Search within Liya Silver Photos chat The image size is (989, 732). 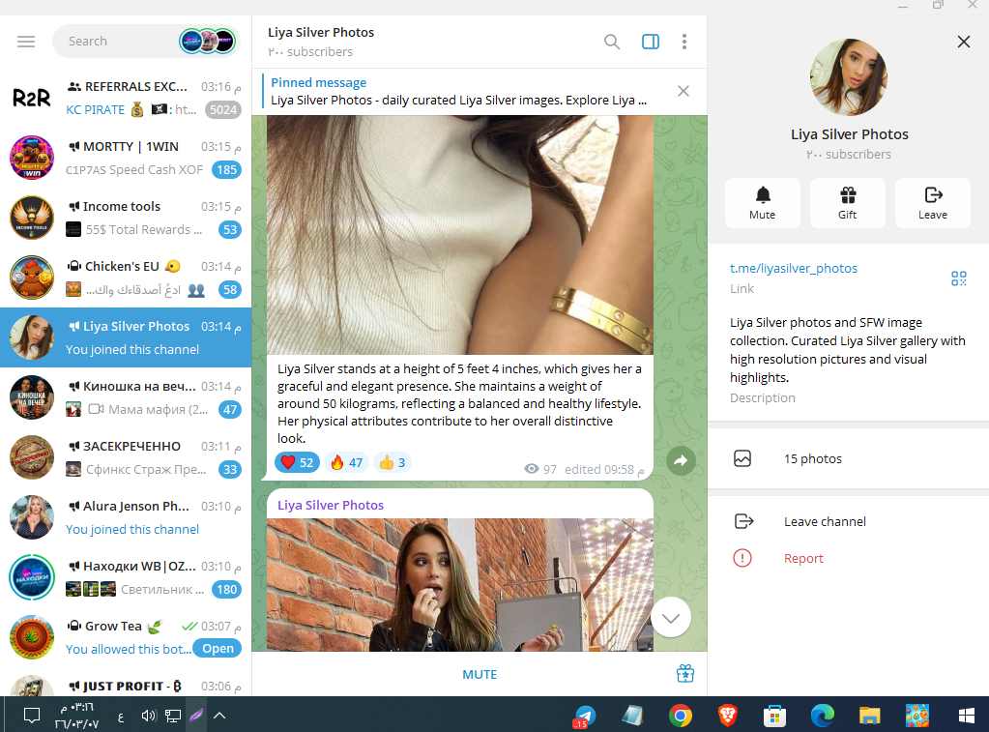(x=612, y=42)
